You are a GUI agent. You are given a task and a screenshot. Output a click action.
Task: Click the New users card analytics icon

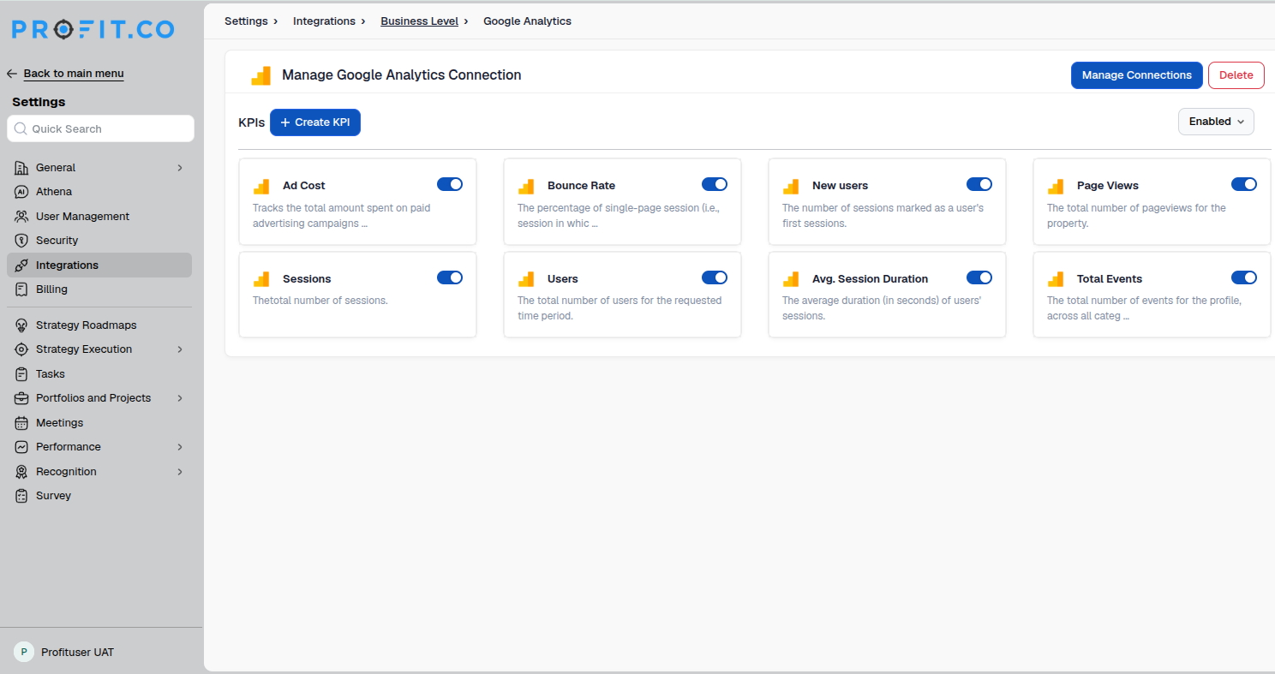791,186
